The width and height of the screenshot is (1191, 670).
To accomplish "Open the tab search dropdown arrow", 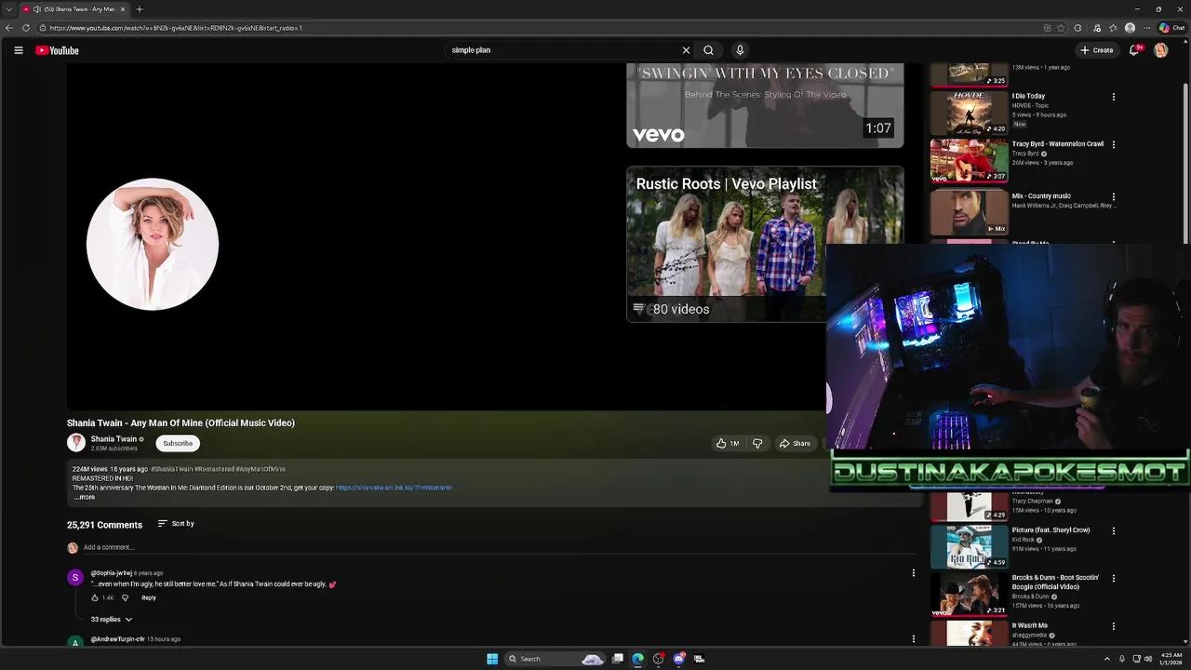I will (9, 9).
